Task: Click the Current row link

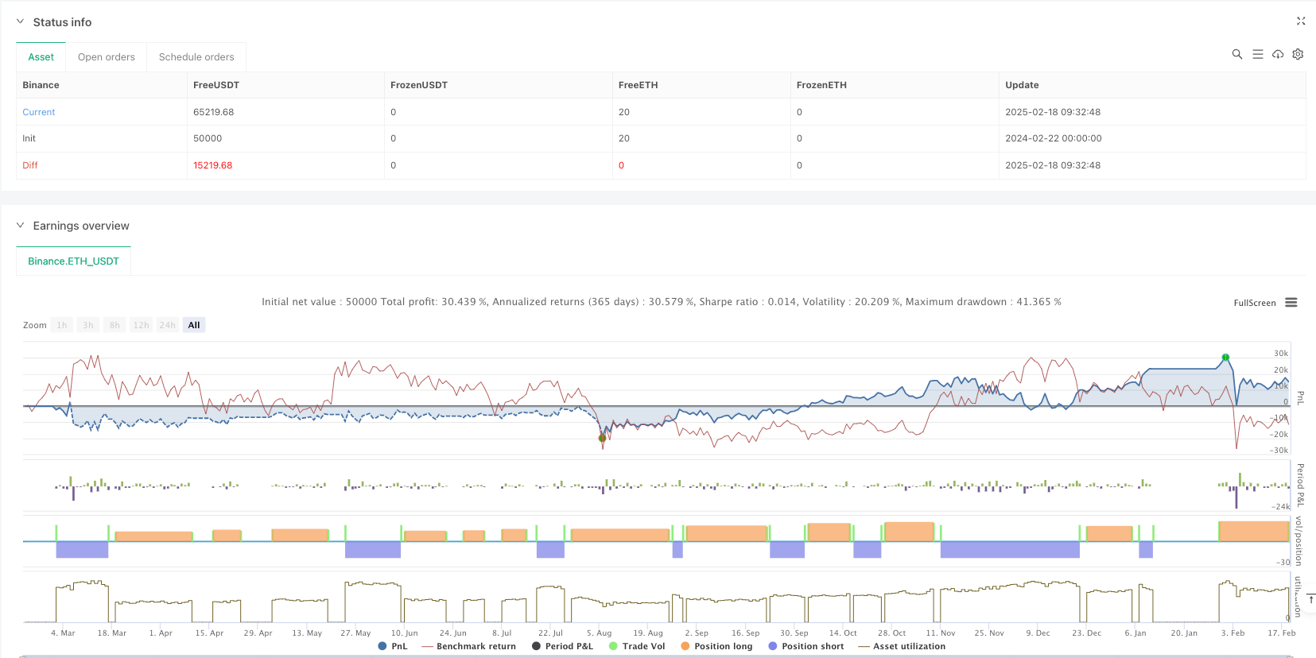Action: coord(39,112)
